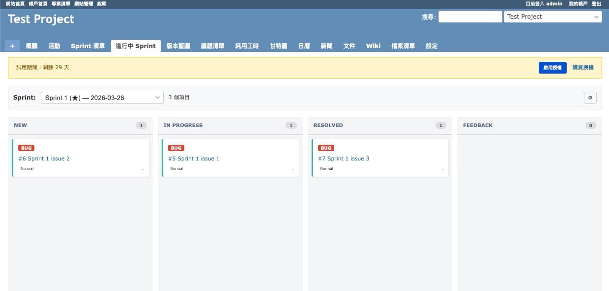Click inside the 搜尋 search field

pos(470,16)
